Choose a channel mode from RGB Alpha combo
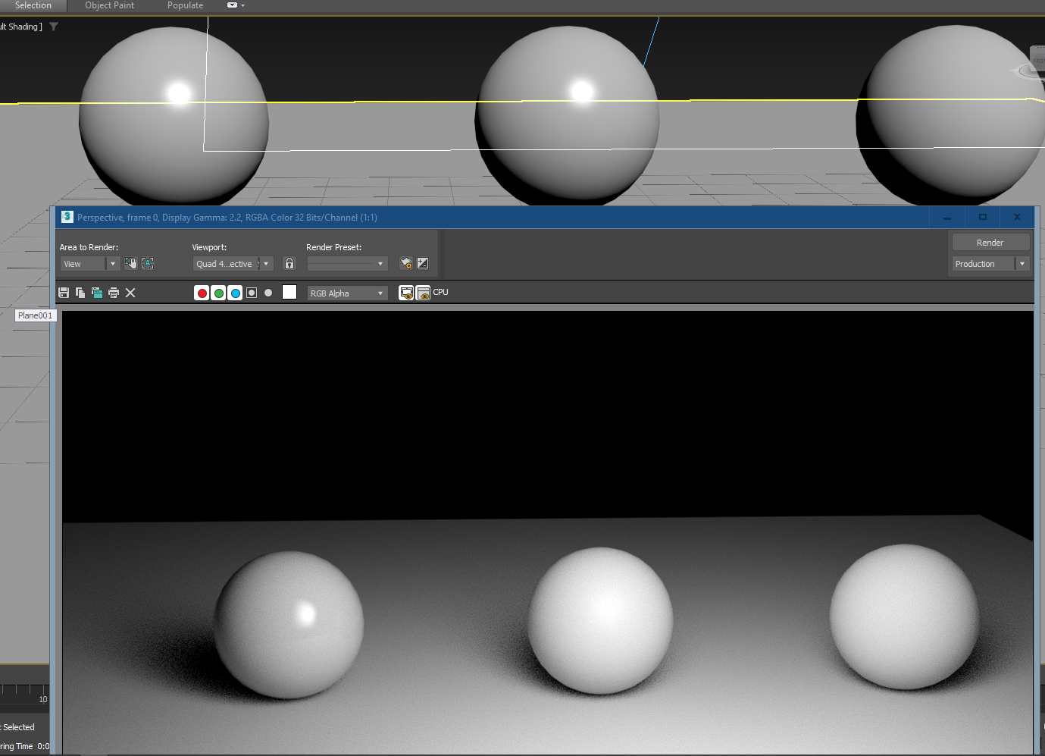1045x756 pixels. [x=379, y=293]
